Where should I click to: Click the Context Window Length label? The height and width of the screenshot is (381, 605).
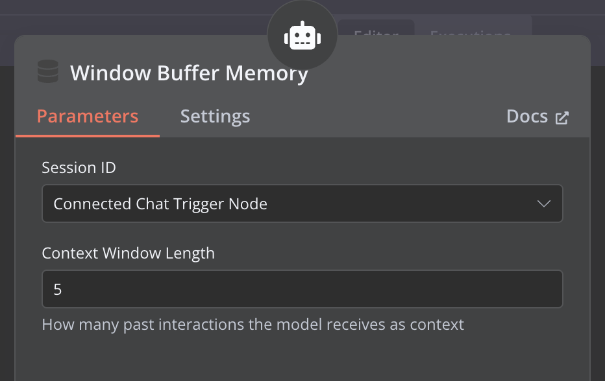click(x=128, y=253)
